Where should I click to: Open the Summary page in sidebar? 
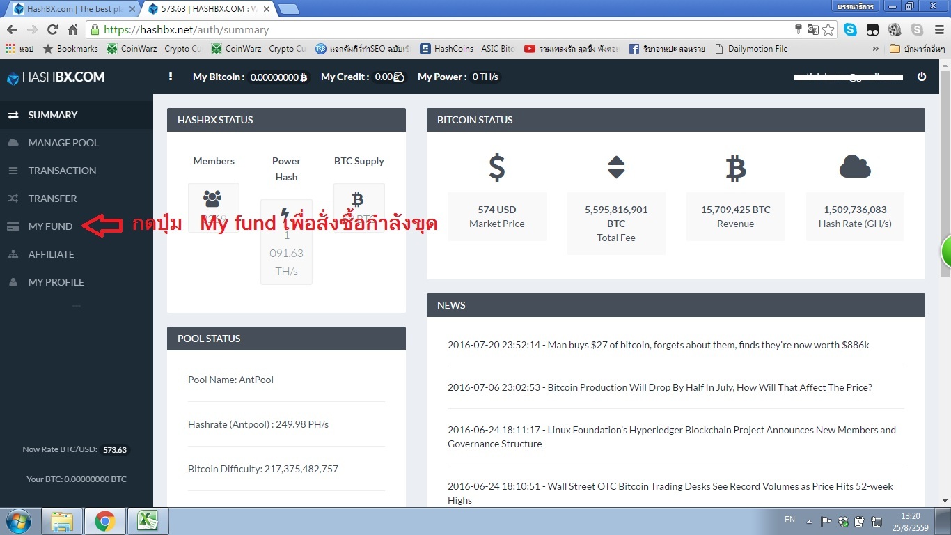click(77, 115)
